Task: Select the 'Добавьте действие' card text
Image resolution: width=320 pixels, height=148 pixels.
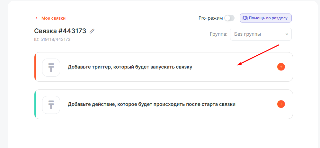Action: 151,105
